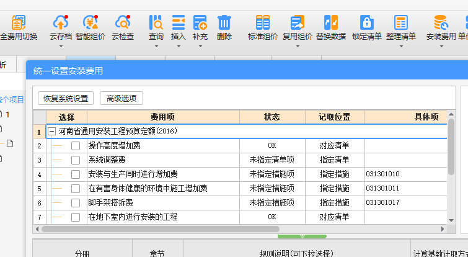This screenshot has width=468, height=257.
Task: Expand the 插入 dropdown arrow
Action: (x=179, y=47)
